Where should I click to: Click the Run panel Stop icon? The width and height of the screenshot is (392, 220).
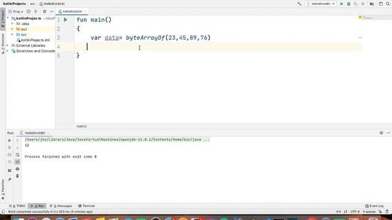(x=10, y=148)
